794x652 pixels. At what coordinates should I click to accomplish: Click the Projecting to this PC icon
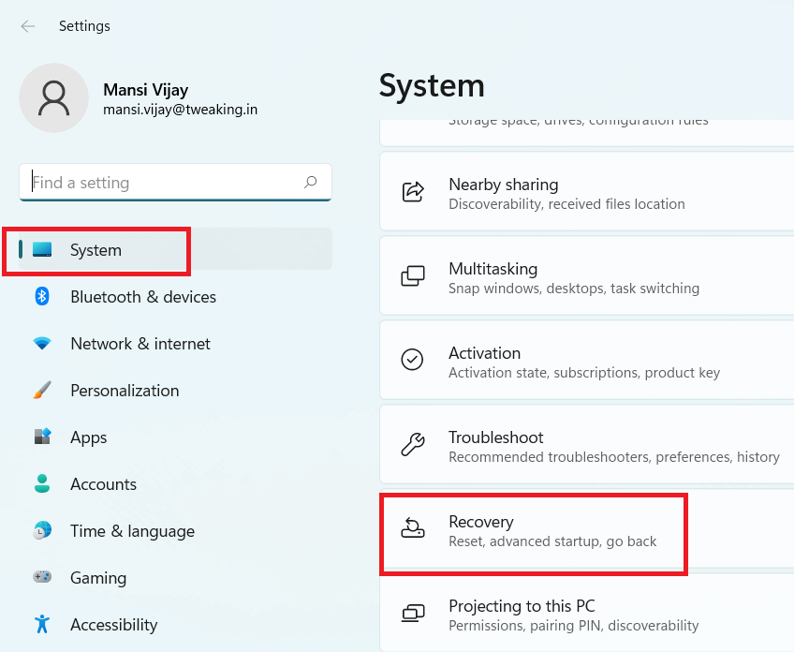(x=413, y=613)
